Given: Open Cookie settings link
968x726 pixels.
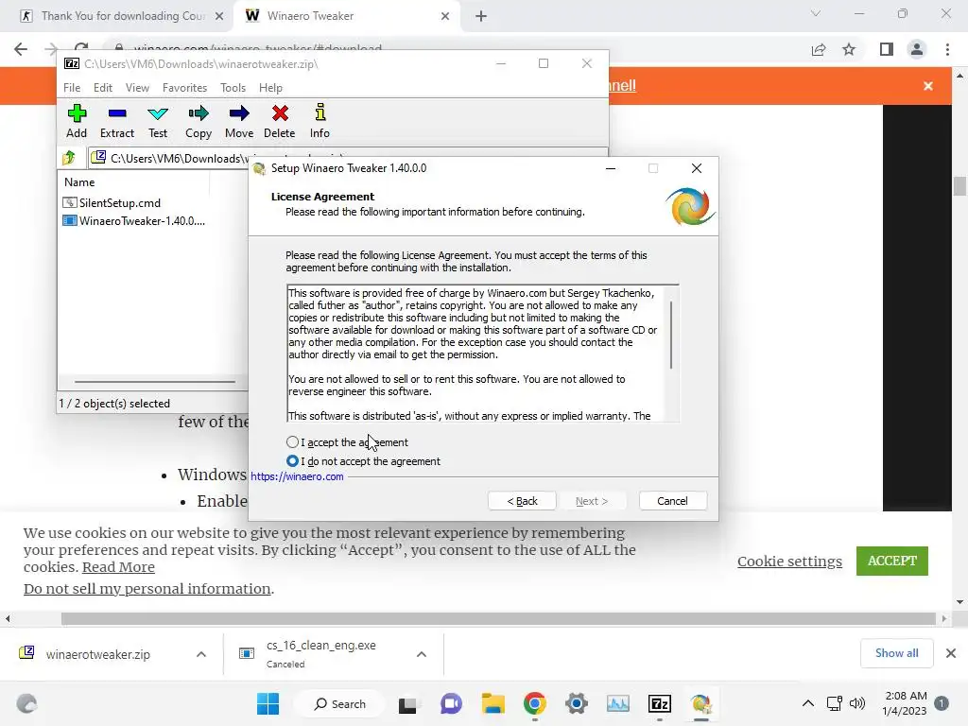Looking at the screenshot, I should [789, 562].
